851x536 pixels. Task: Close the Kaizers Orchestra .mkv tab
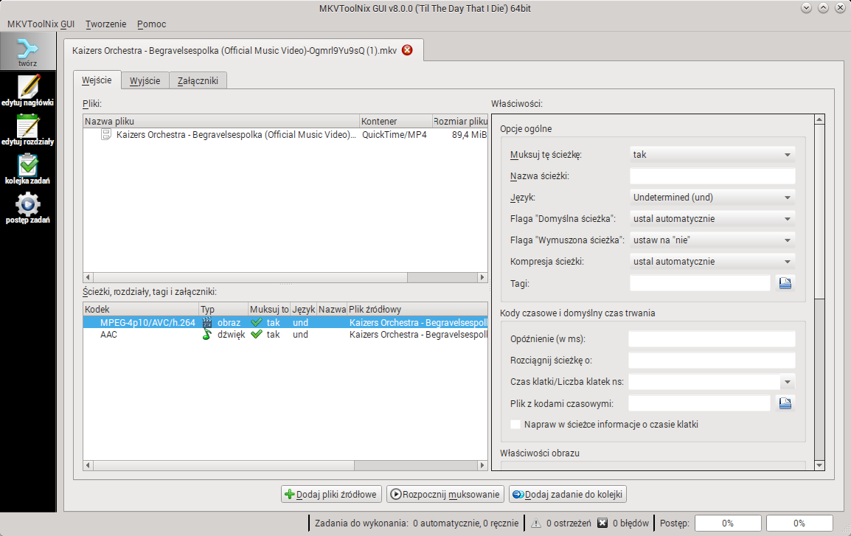(407, 50)
